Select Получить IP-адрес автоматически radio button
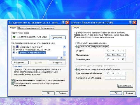The image size is (140, 105). (x=76, y=43)
